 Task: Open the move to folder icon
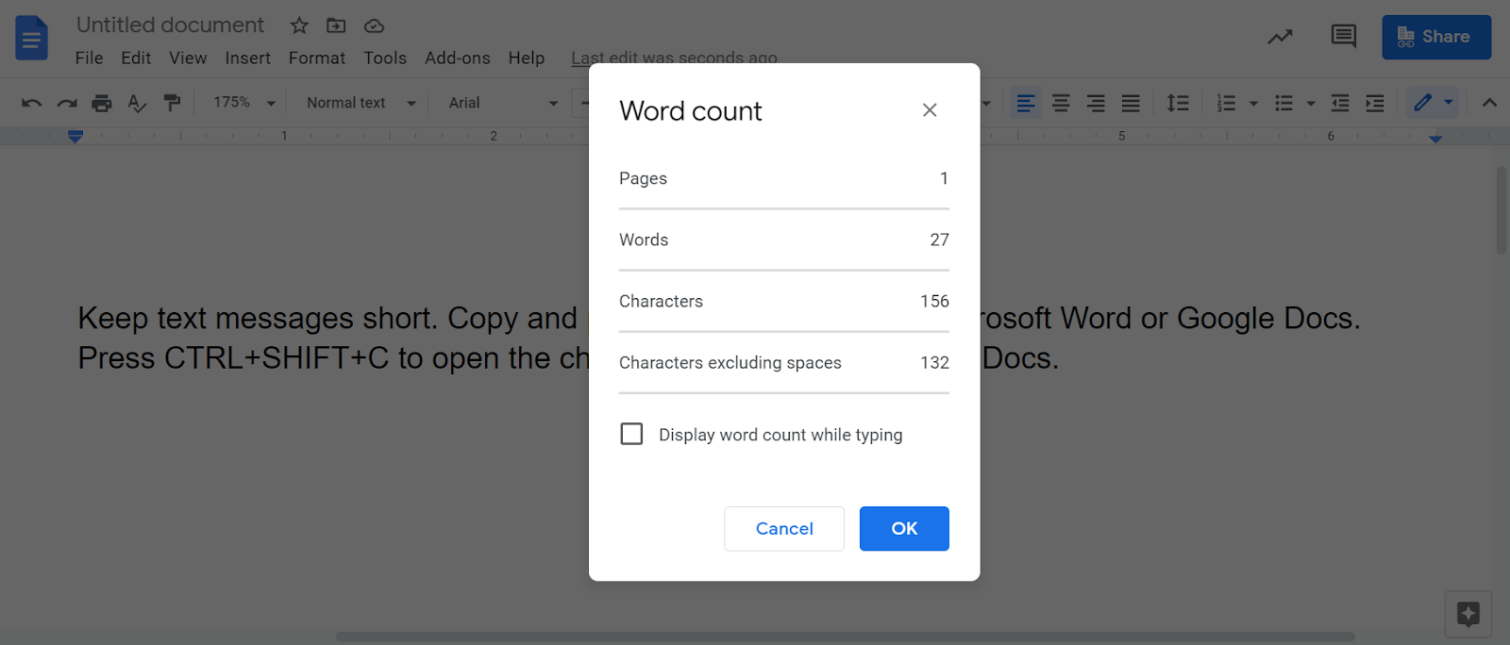(x=336, y=25)
